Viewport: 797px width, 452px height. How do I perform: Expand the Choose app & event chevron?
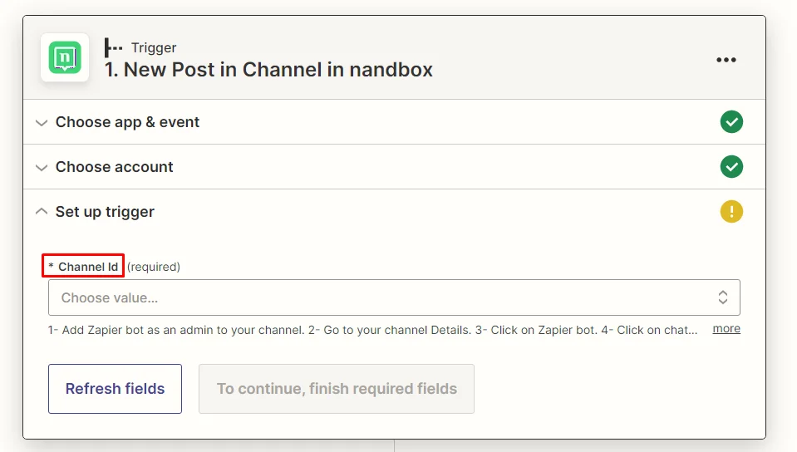(x=42, y=122)
